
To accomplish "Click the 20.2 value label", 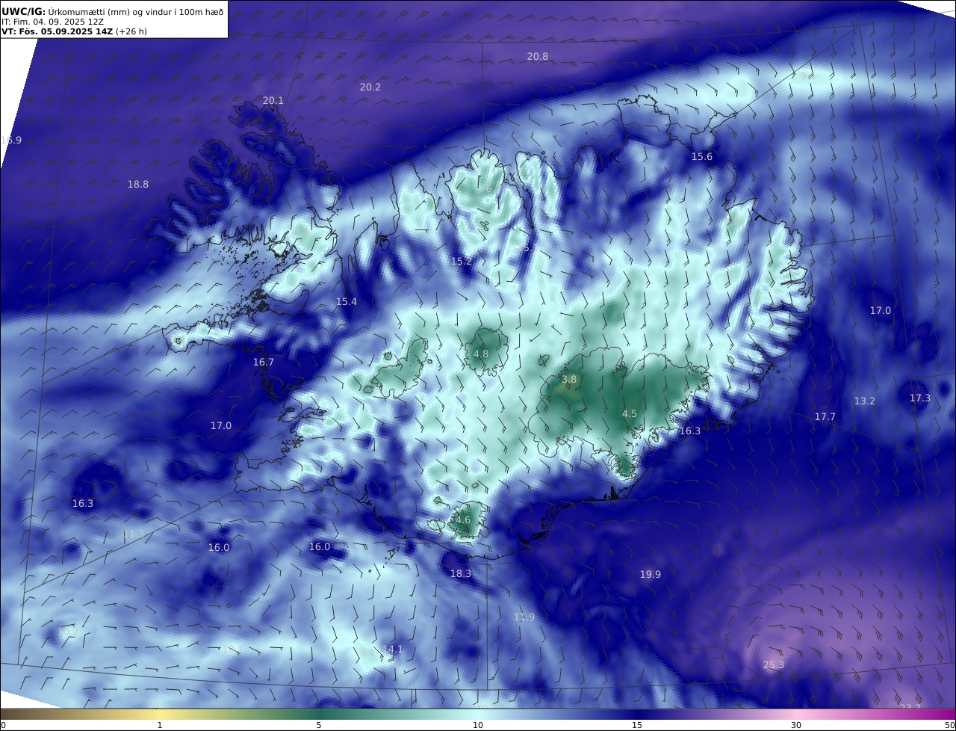I will [x=370, y=87].
